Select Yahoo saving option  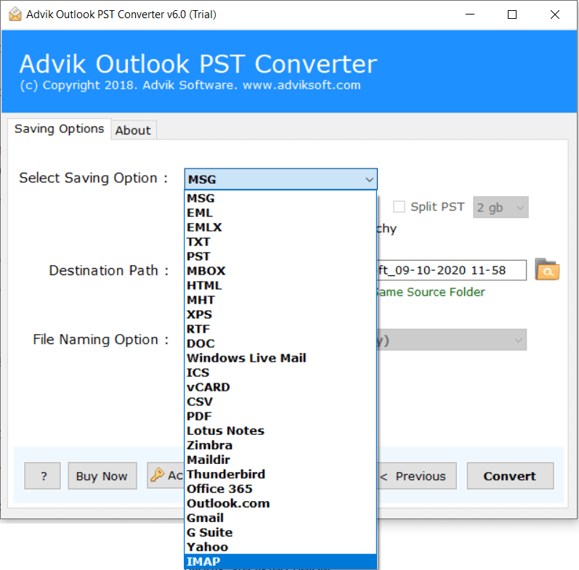coord(280,547)
